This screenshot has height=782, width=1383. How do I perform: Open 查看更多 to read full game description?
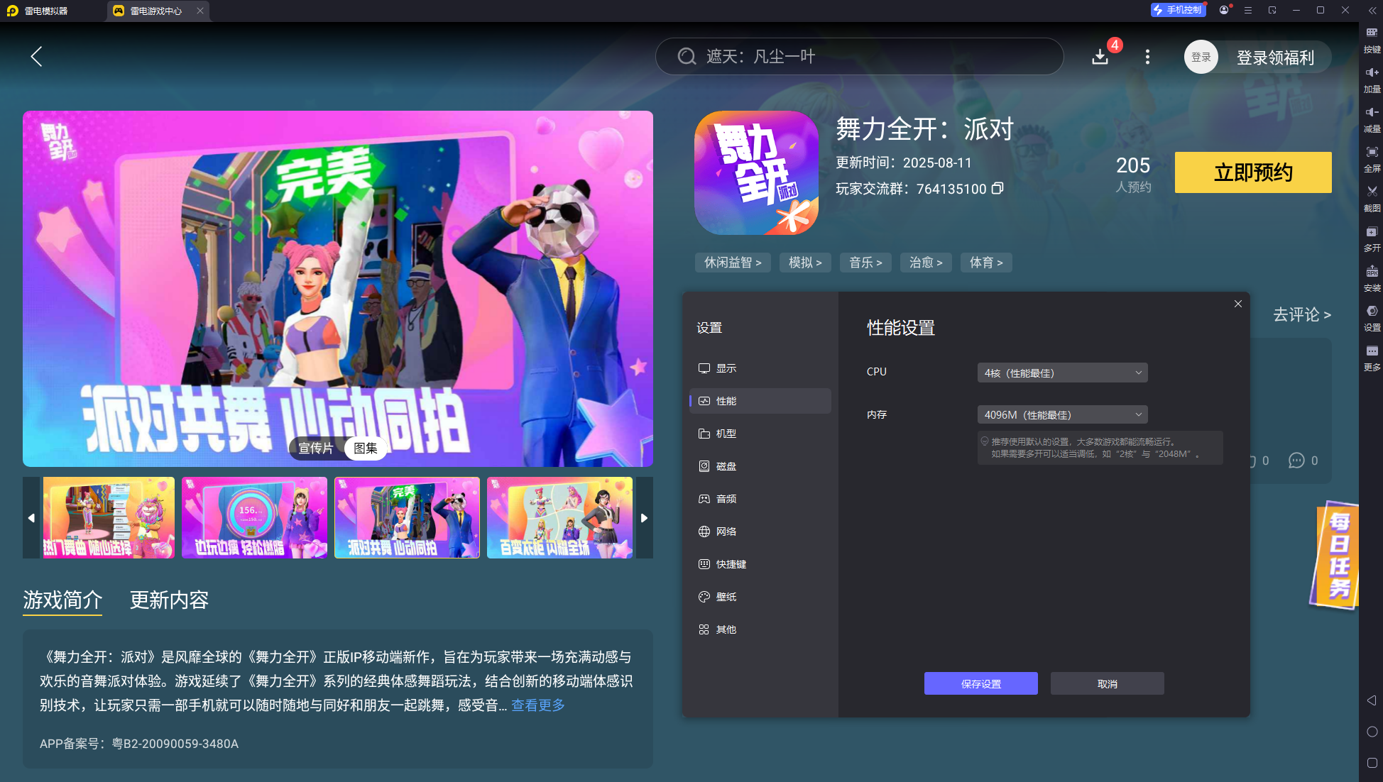537,705
